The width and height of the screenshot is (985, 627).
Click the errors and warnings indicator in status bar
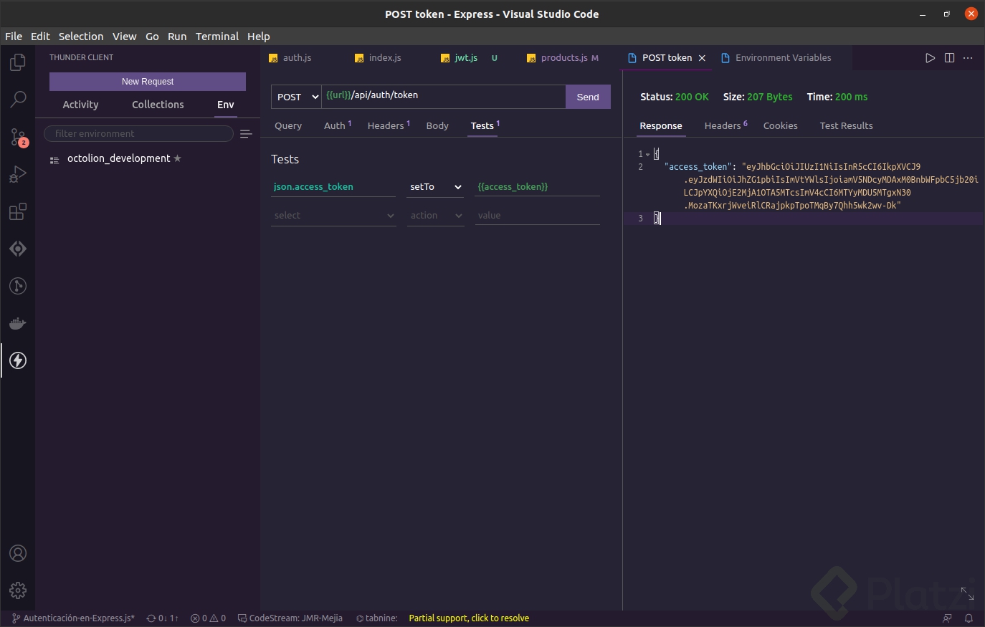[x=208, y=618]
